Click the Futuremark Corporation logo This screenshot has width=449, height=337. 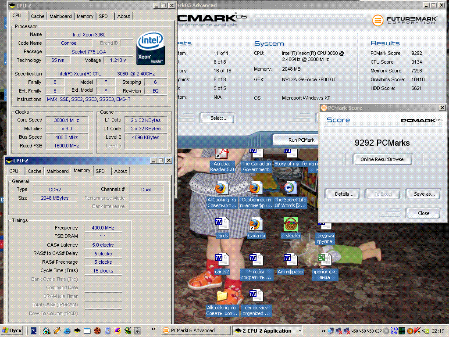click(404, 20)
